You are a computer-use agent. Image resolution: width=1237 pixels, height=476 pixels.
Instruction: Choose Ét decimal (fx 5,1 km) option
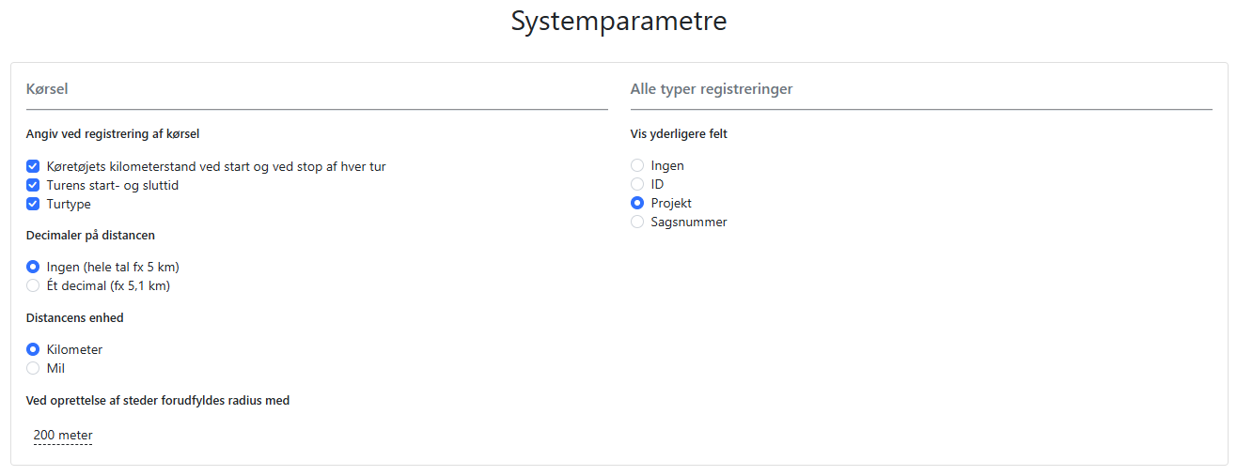pos(33,285)
